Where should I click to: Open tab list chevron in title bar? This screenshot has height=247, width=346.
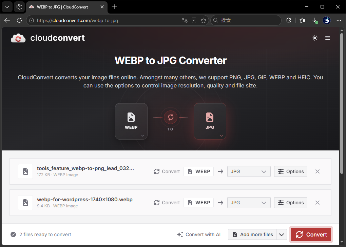coord(7,7)
